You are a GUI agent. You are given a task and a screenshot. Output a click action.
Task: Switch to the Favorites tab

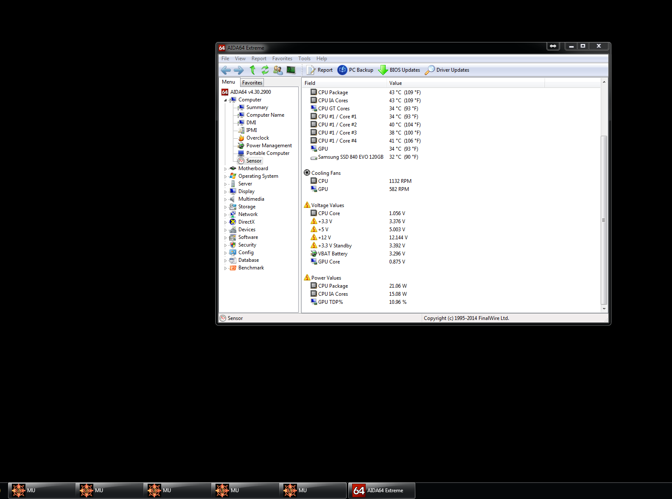252,83
